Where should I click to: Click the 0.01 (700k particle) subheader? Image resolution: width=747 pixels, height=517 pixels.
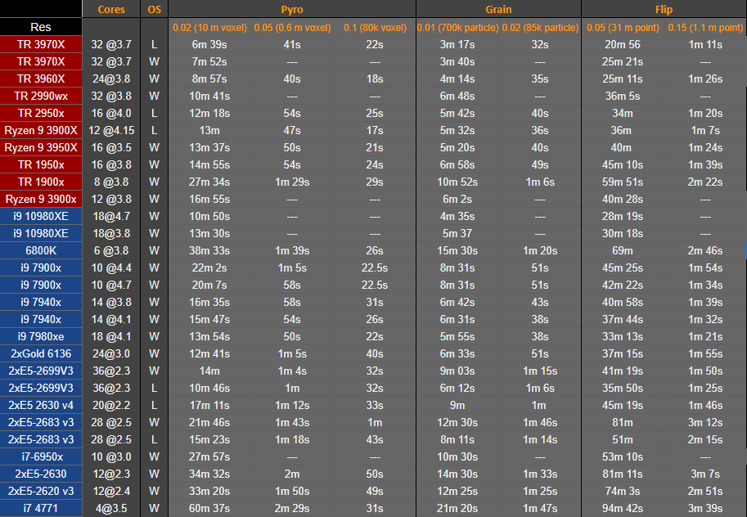pyautogui.click(x=457, y=28)
